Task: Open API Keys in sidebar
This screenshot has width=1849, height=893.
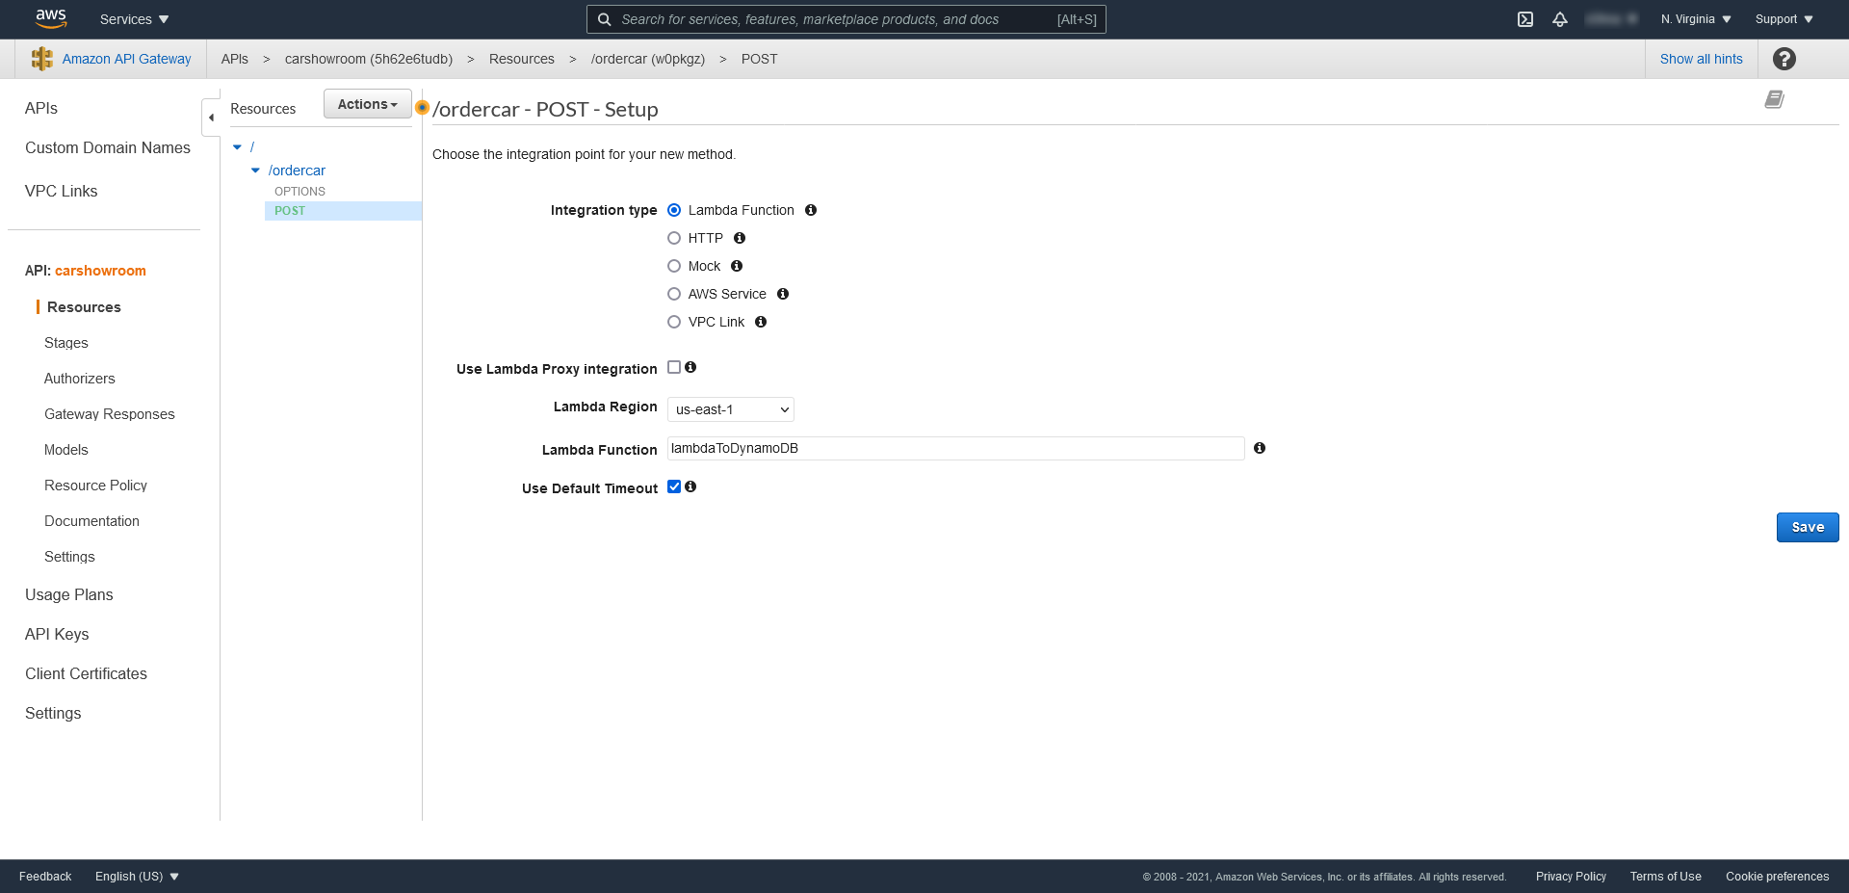Action: [57, 634]
